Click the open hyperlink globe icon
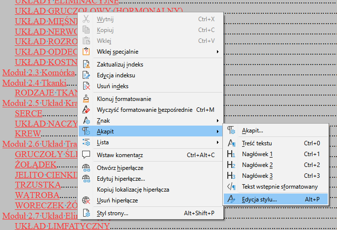The height and width of the screenshot is (230, 337). pyautogui.click(x=86, y=168)
